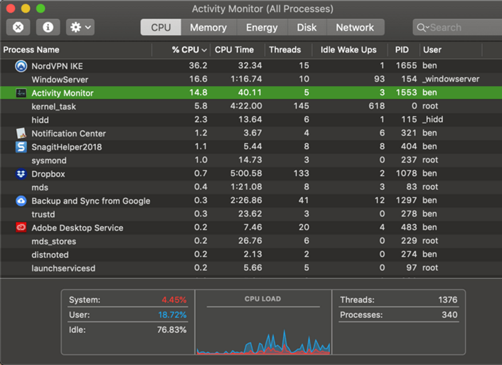Switch to the Network tab
Viewport: 502px width, 365px height.
click(355, 27)
